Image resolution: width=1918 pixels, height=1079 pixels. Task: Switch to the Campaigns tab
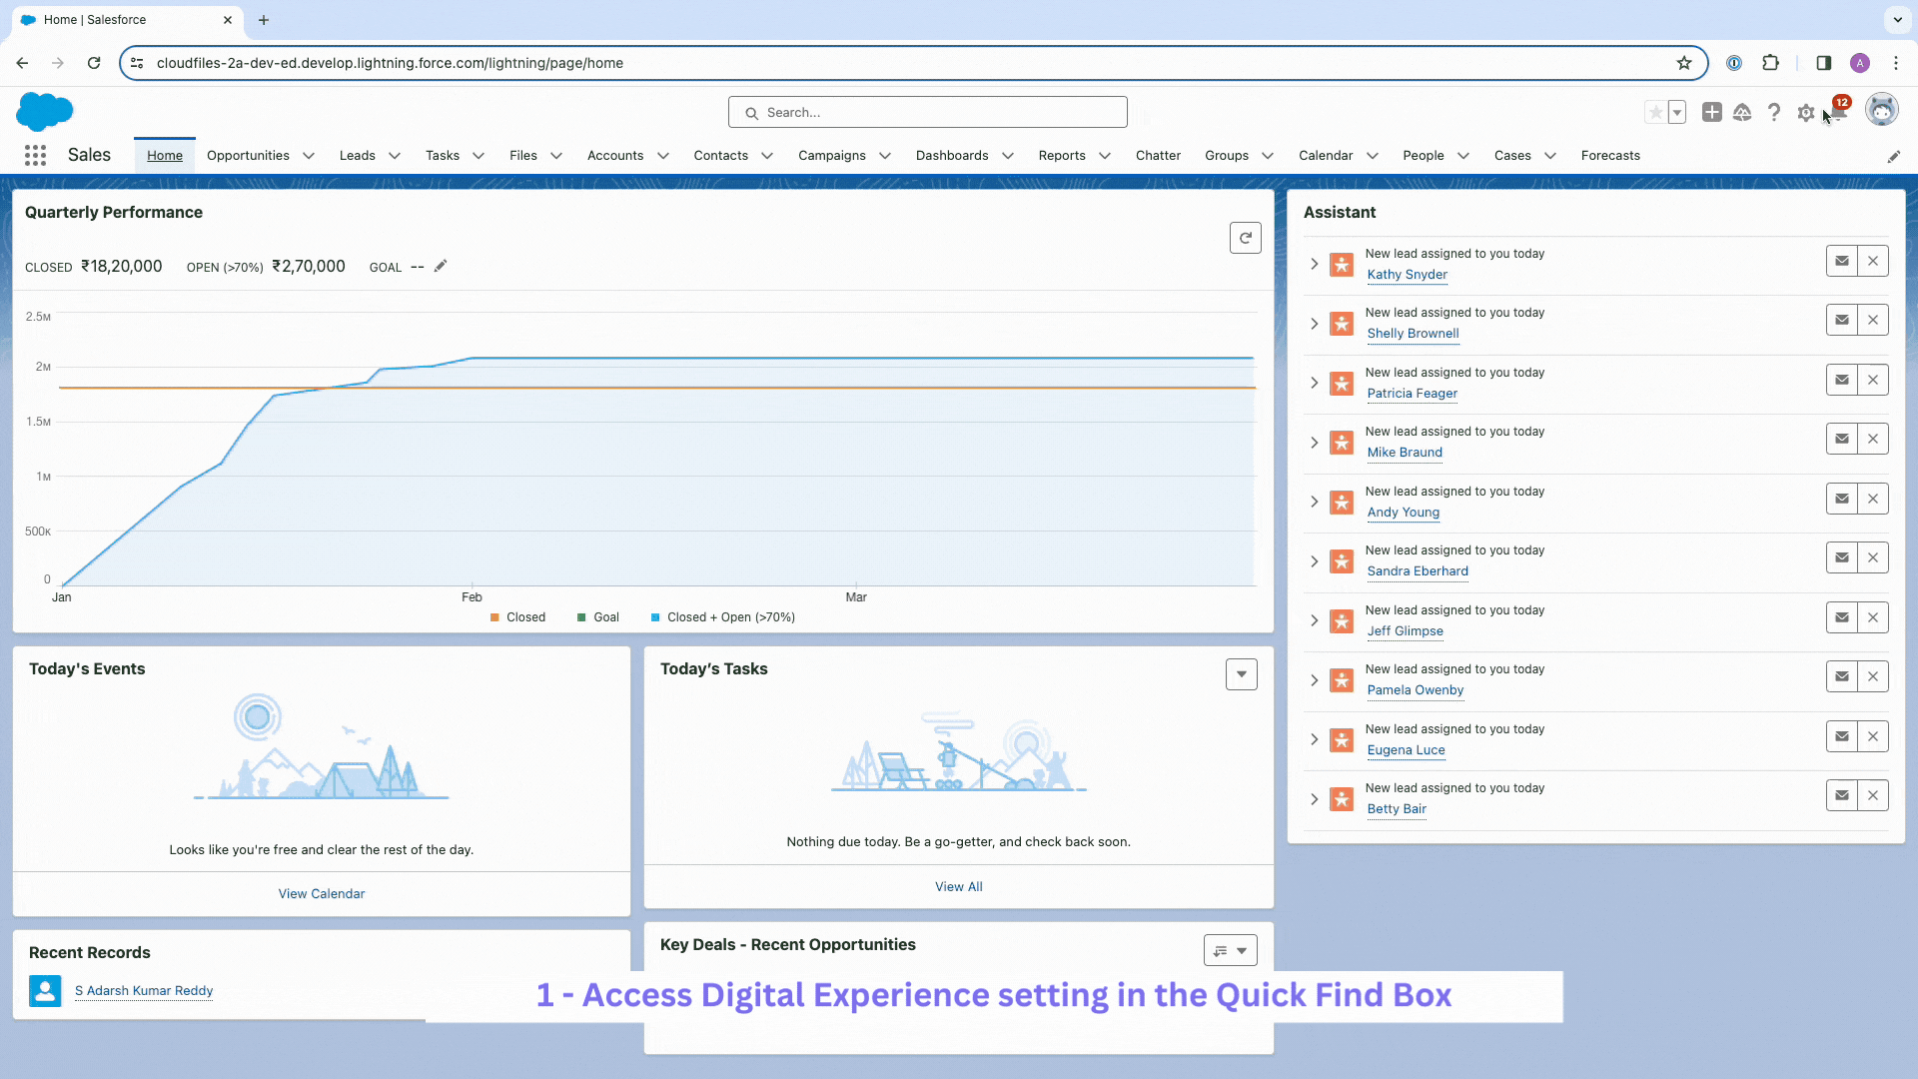pos(831,156)
